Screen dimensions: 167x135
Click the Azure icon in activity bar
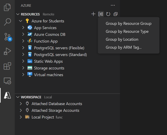point(7,95)
